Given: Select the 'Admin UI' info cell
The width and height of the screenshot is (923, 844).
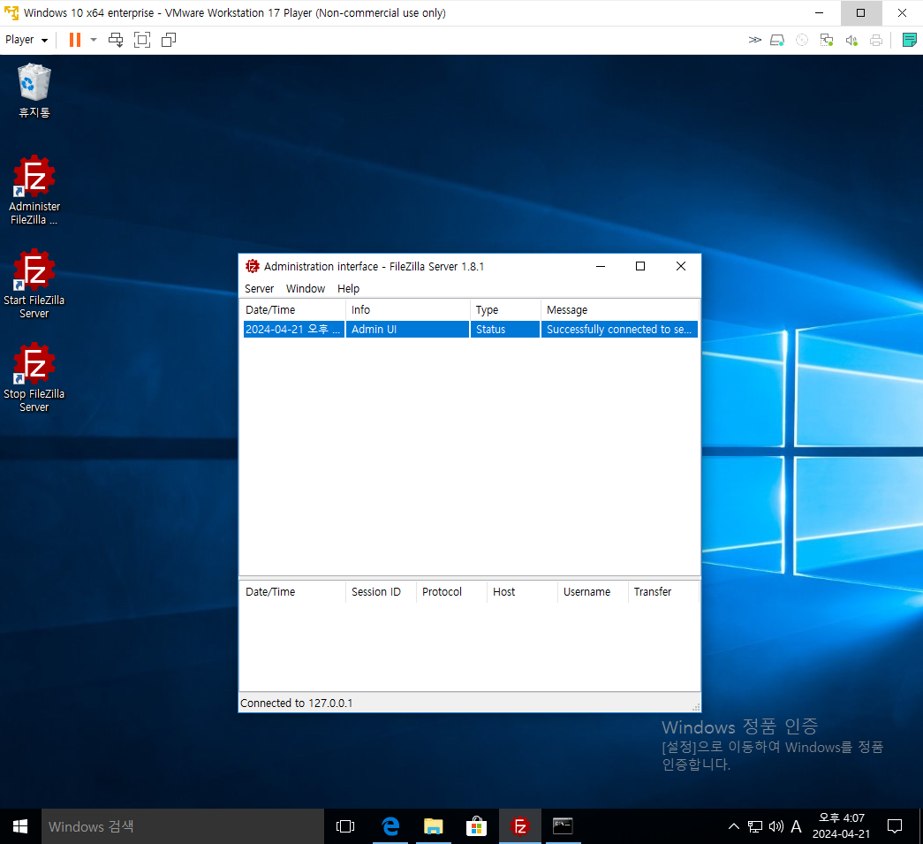Looking at the screenshot, I should click(x=407, y=330).
